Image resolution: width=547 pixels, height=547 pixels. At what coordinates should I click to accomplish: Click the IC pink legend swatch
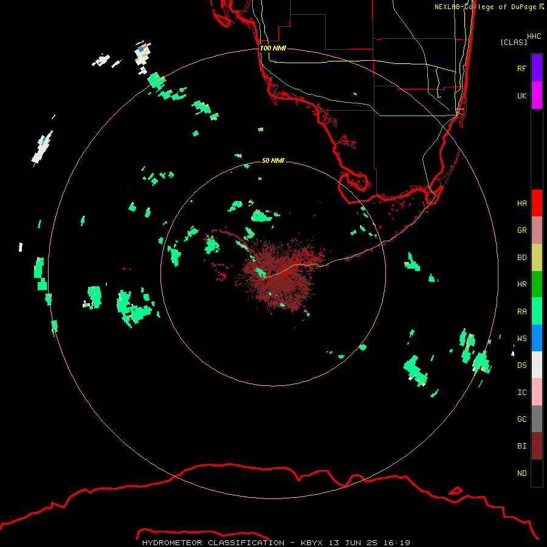[x=537, y=392]
